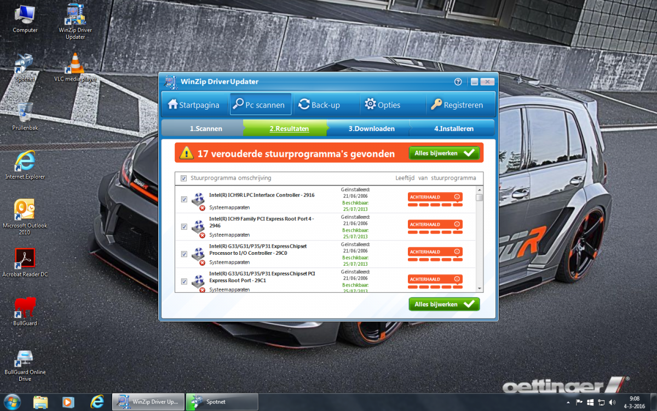The image size is (657, 411).
Task: Click info icon on Processor to I/O Controller row
Action: pyautogui.click(x=457, y=252)
